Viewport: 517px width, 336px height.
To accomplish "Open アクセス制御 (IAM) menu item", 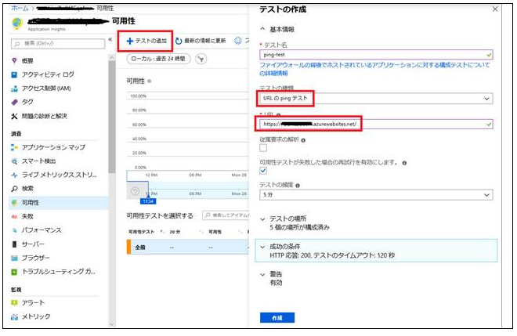I will [45, 88].
